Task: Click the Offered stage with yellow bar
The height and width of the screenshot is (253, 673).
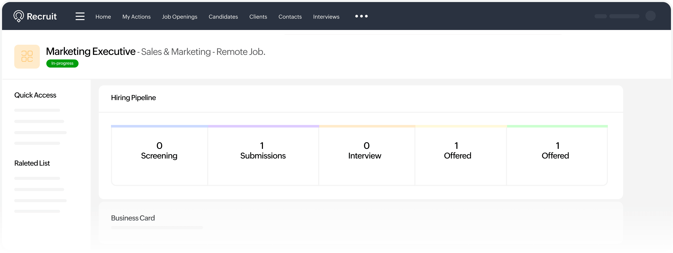Action: pos(461,156)
